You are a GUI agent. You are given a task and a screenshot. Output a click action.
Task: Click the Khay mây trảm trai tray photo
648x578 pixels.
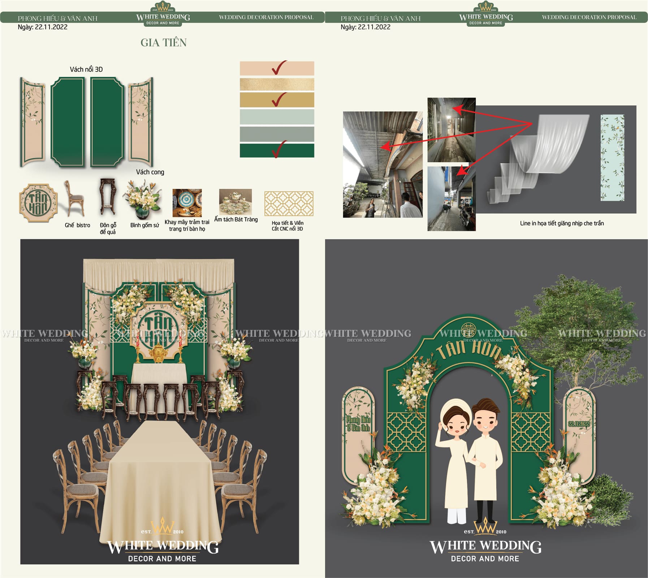[x=187, y=203]
